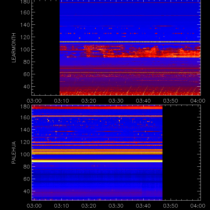Click 04:00 time label under Learmonth plot
This screenshot has height=210, width=210.
tap(198, 101)
